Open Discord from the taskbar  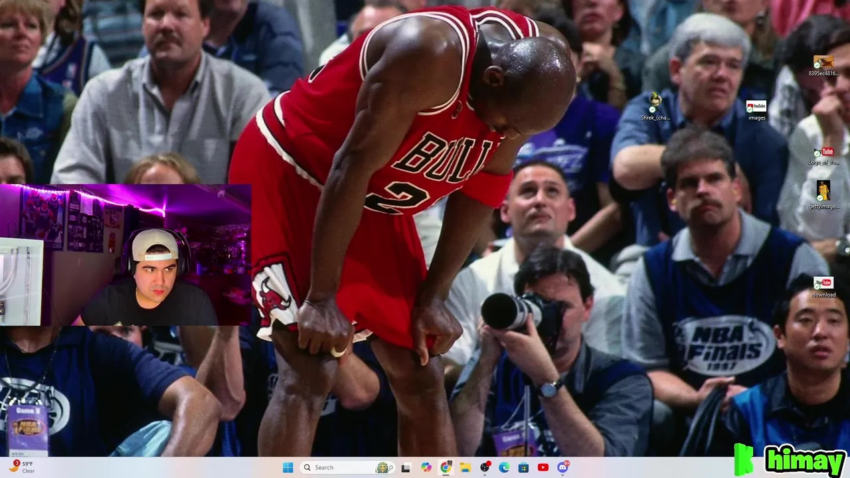[563, 467]
